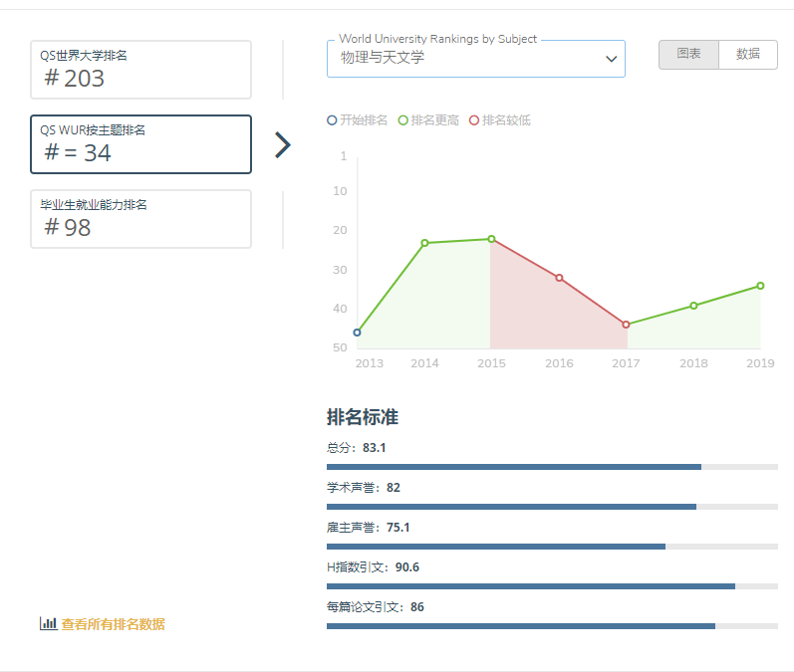794x672 pixels.
Task: Click the 2016 data point on red line
Action: 559,278
